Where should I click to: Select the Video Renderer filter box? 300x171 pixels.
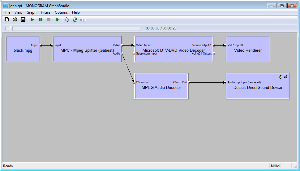click(248, 49)
